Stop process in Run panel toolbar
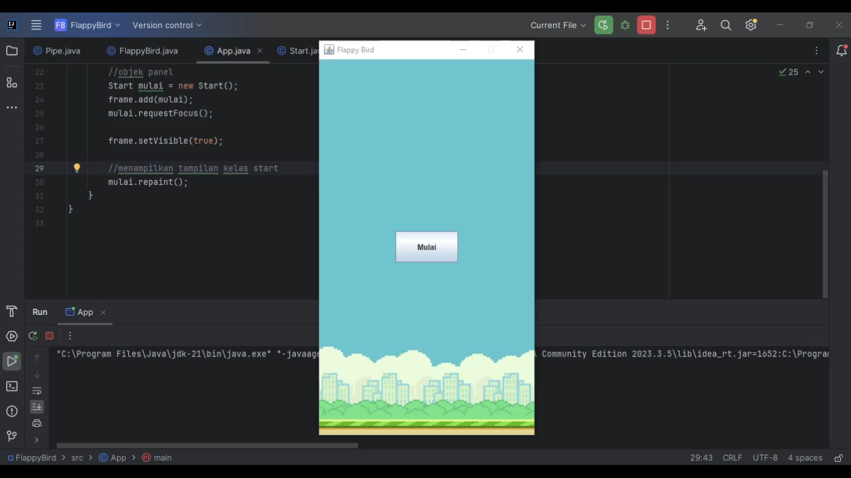Image resolution: width=851 pixels, height=478 pixels. click(50, 335)
